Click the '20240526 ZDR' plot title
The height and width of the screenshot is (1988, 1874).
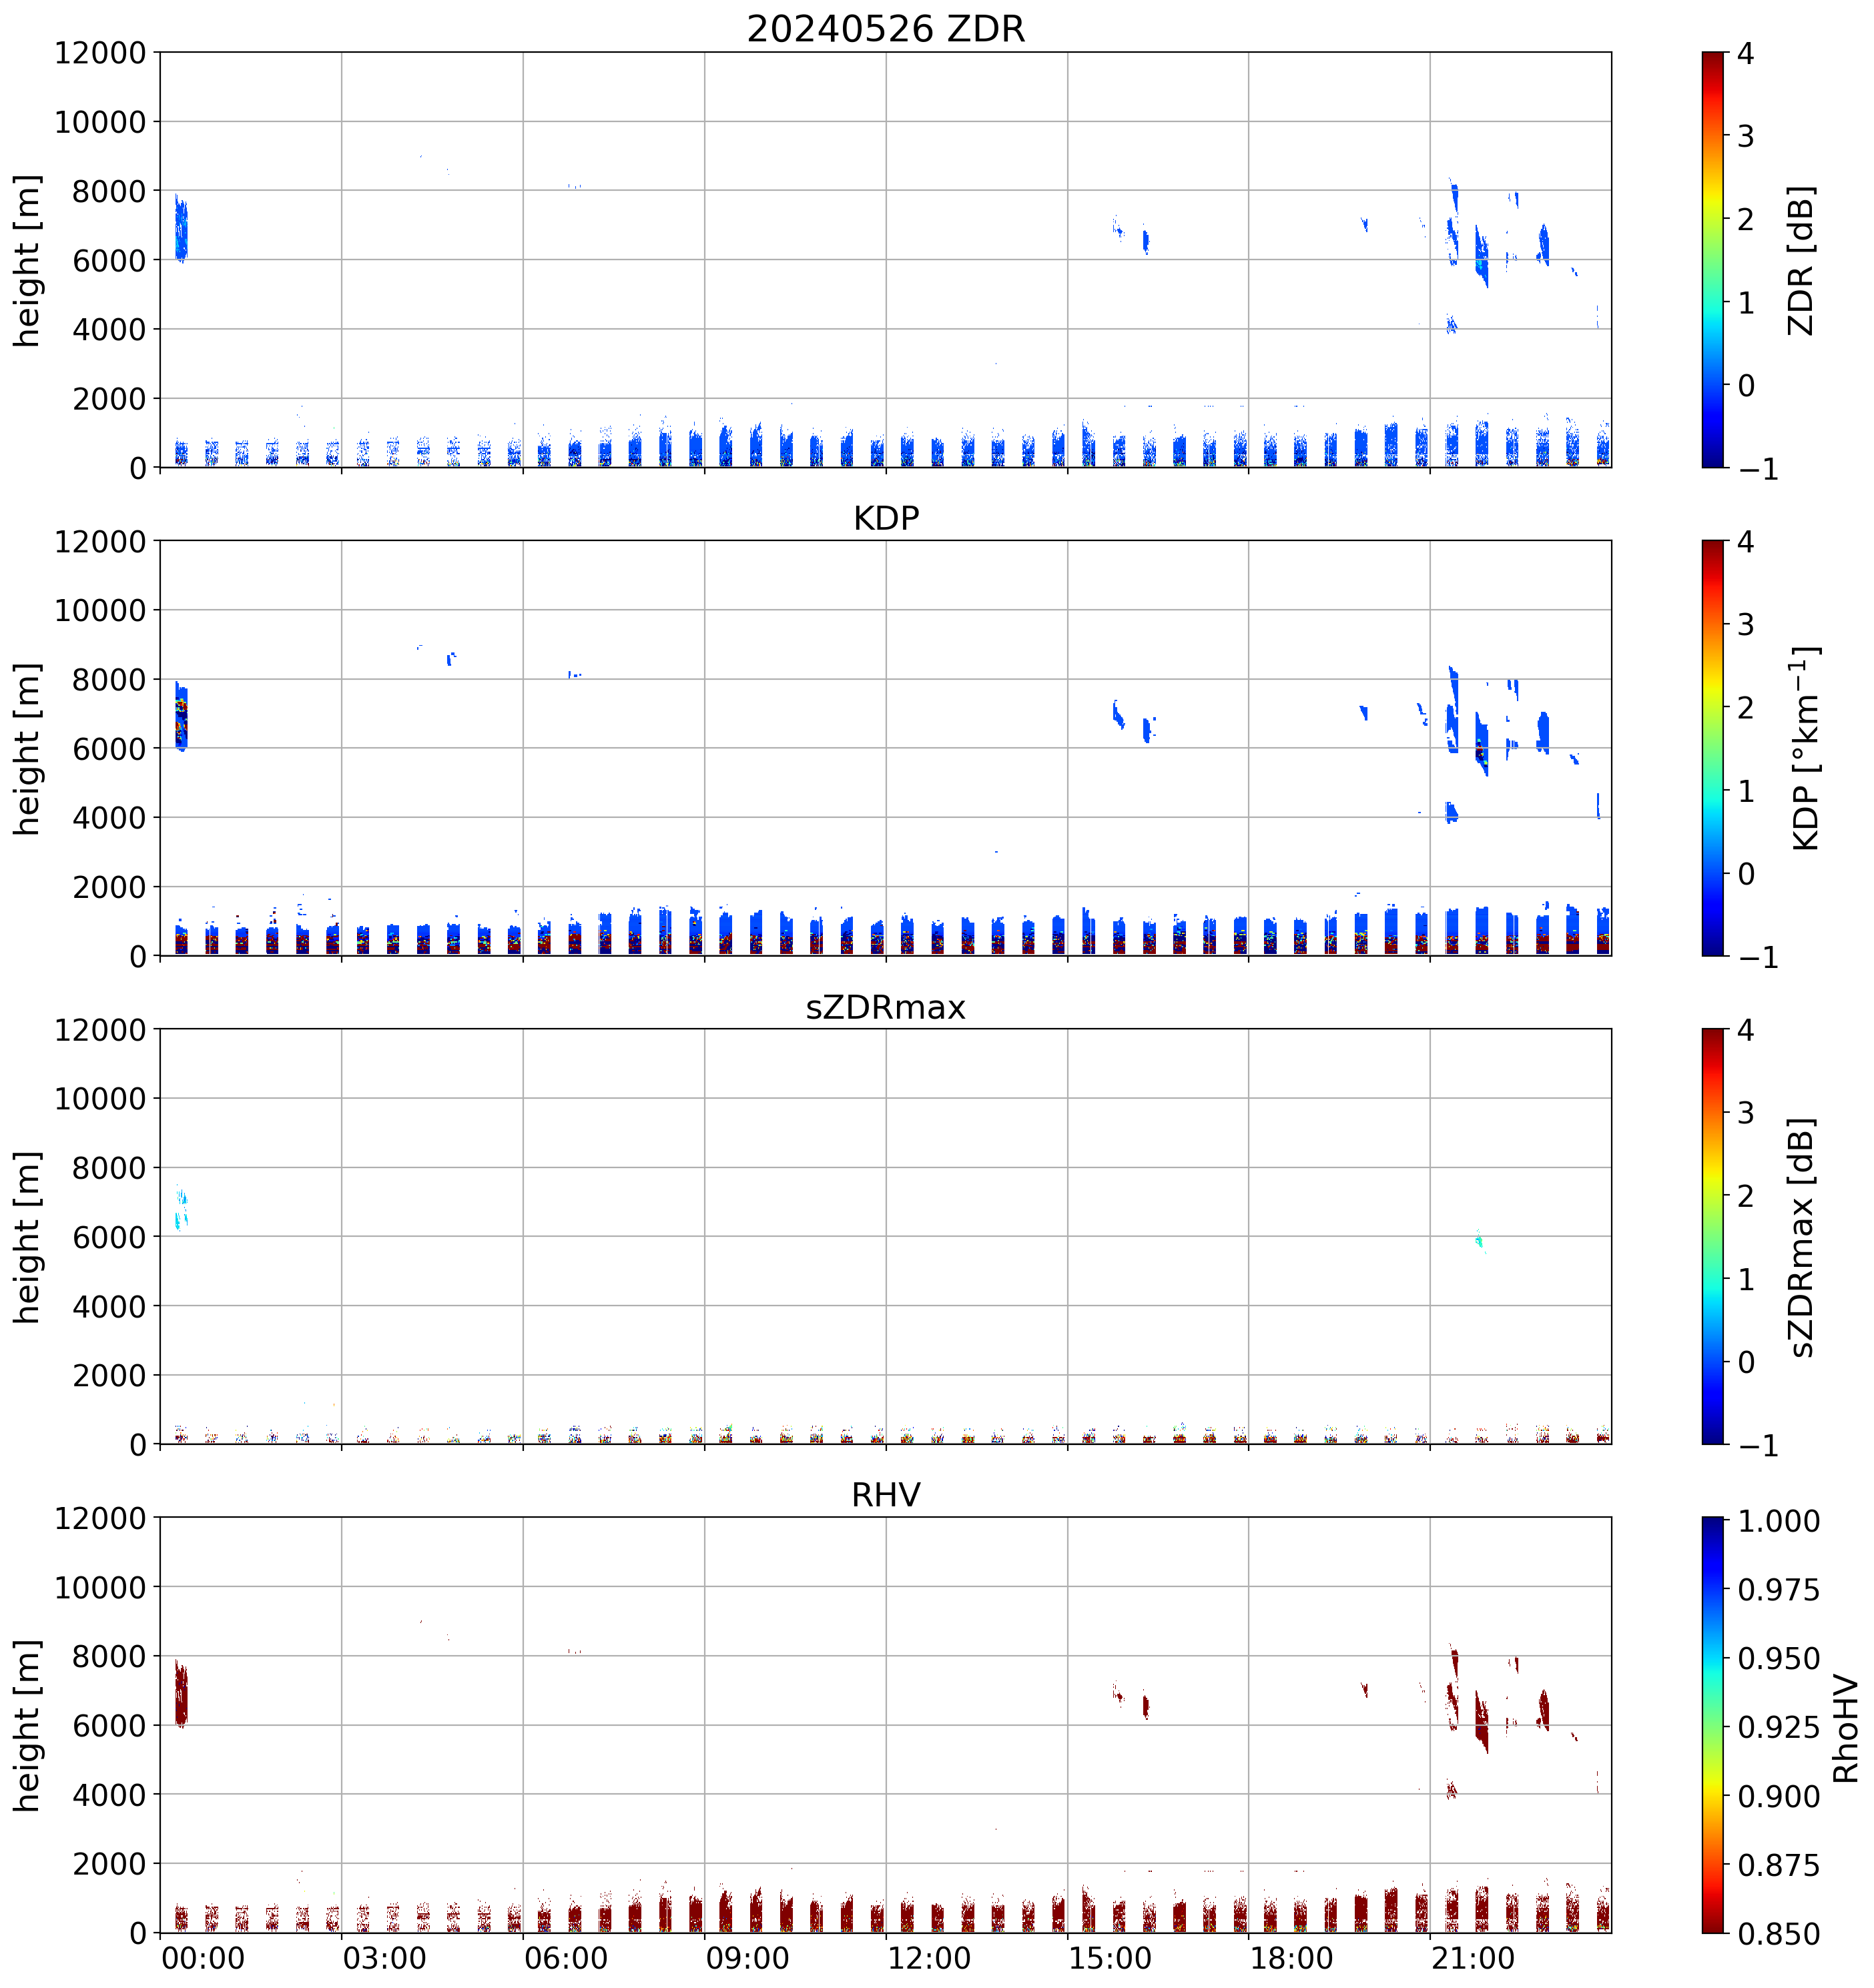click(886, 29)
